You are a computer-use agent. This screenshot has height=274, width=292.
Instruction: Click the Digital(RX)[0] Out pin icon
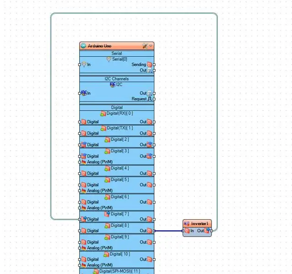pyautogui.click(x=150, y=122)
